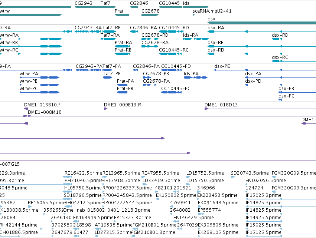Click the wtrw-RA transcript label
The width and height of the screenshot is (316, 238).
[9, 35]
